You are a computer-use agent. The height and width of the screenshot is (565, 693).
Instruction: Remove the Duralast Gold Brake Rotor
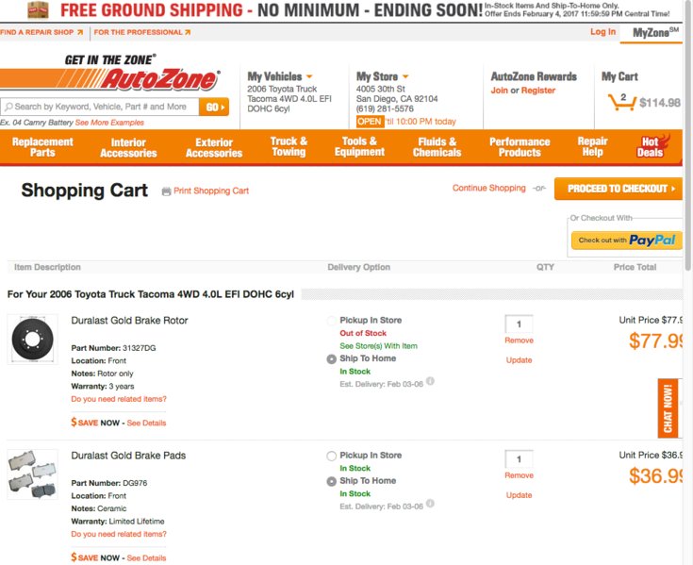coord(519,341)
